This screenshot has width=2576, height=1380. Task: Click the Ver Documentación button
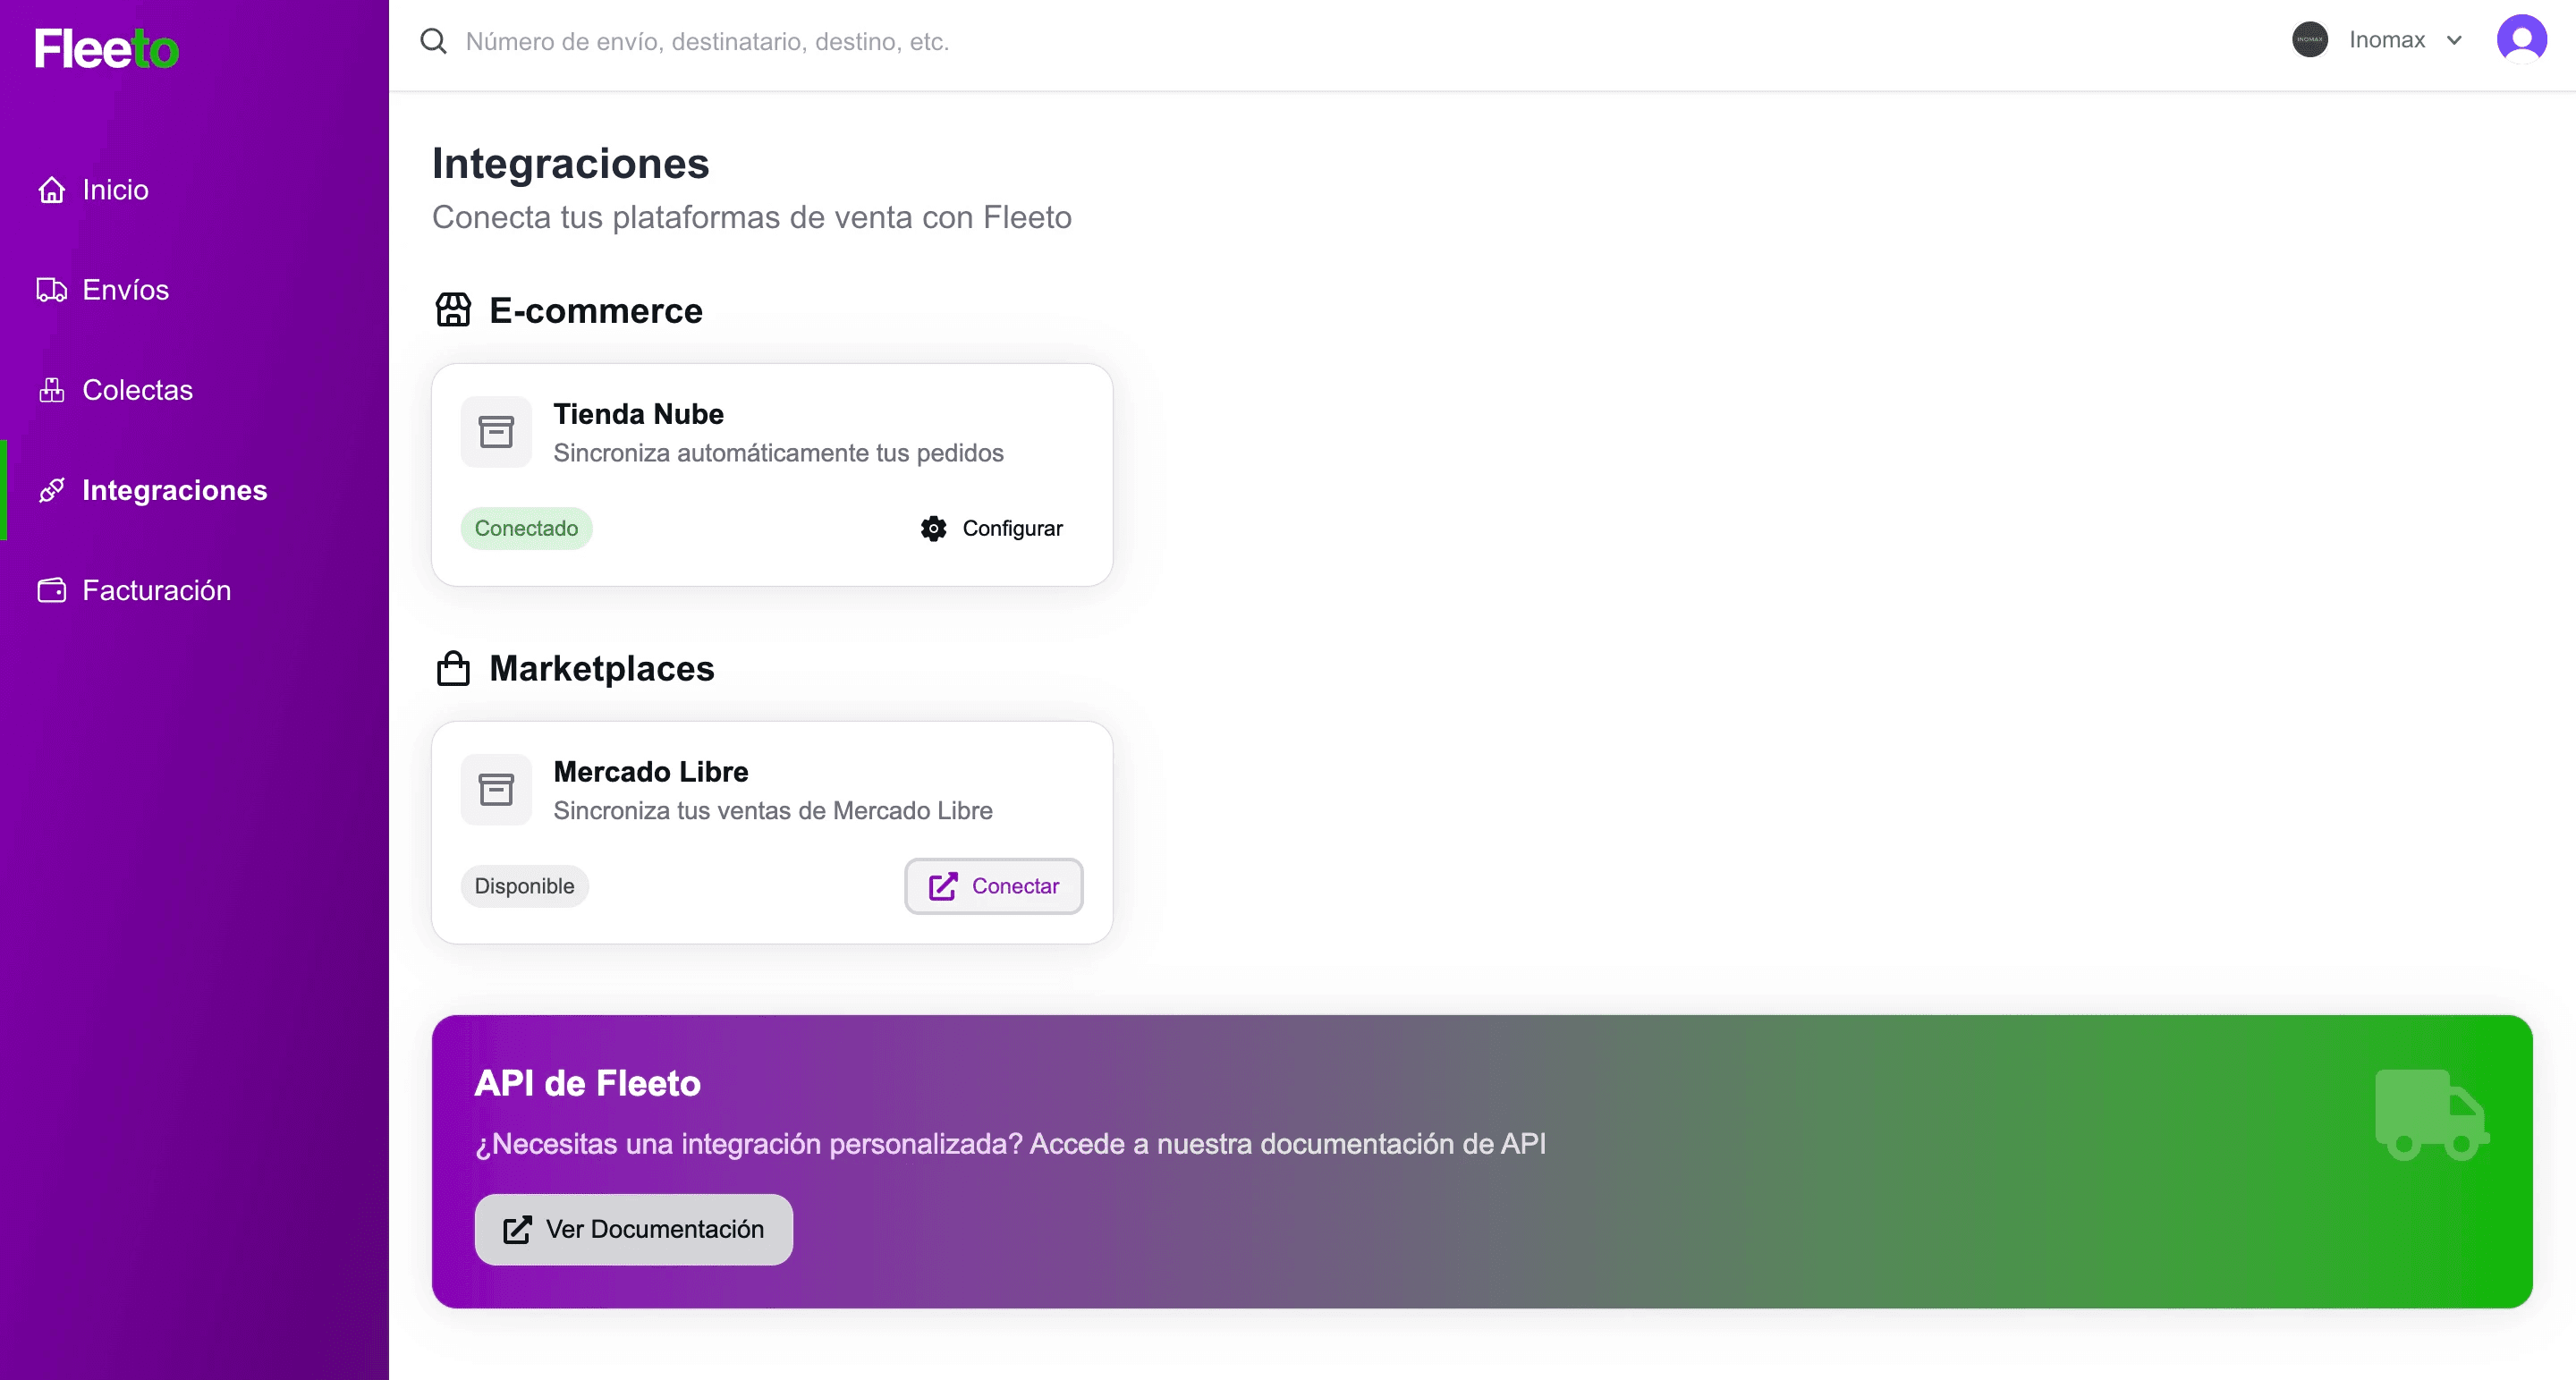[x=634, y=1229]
